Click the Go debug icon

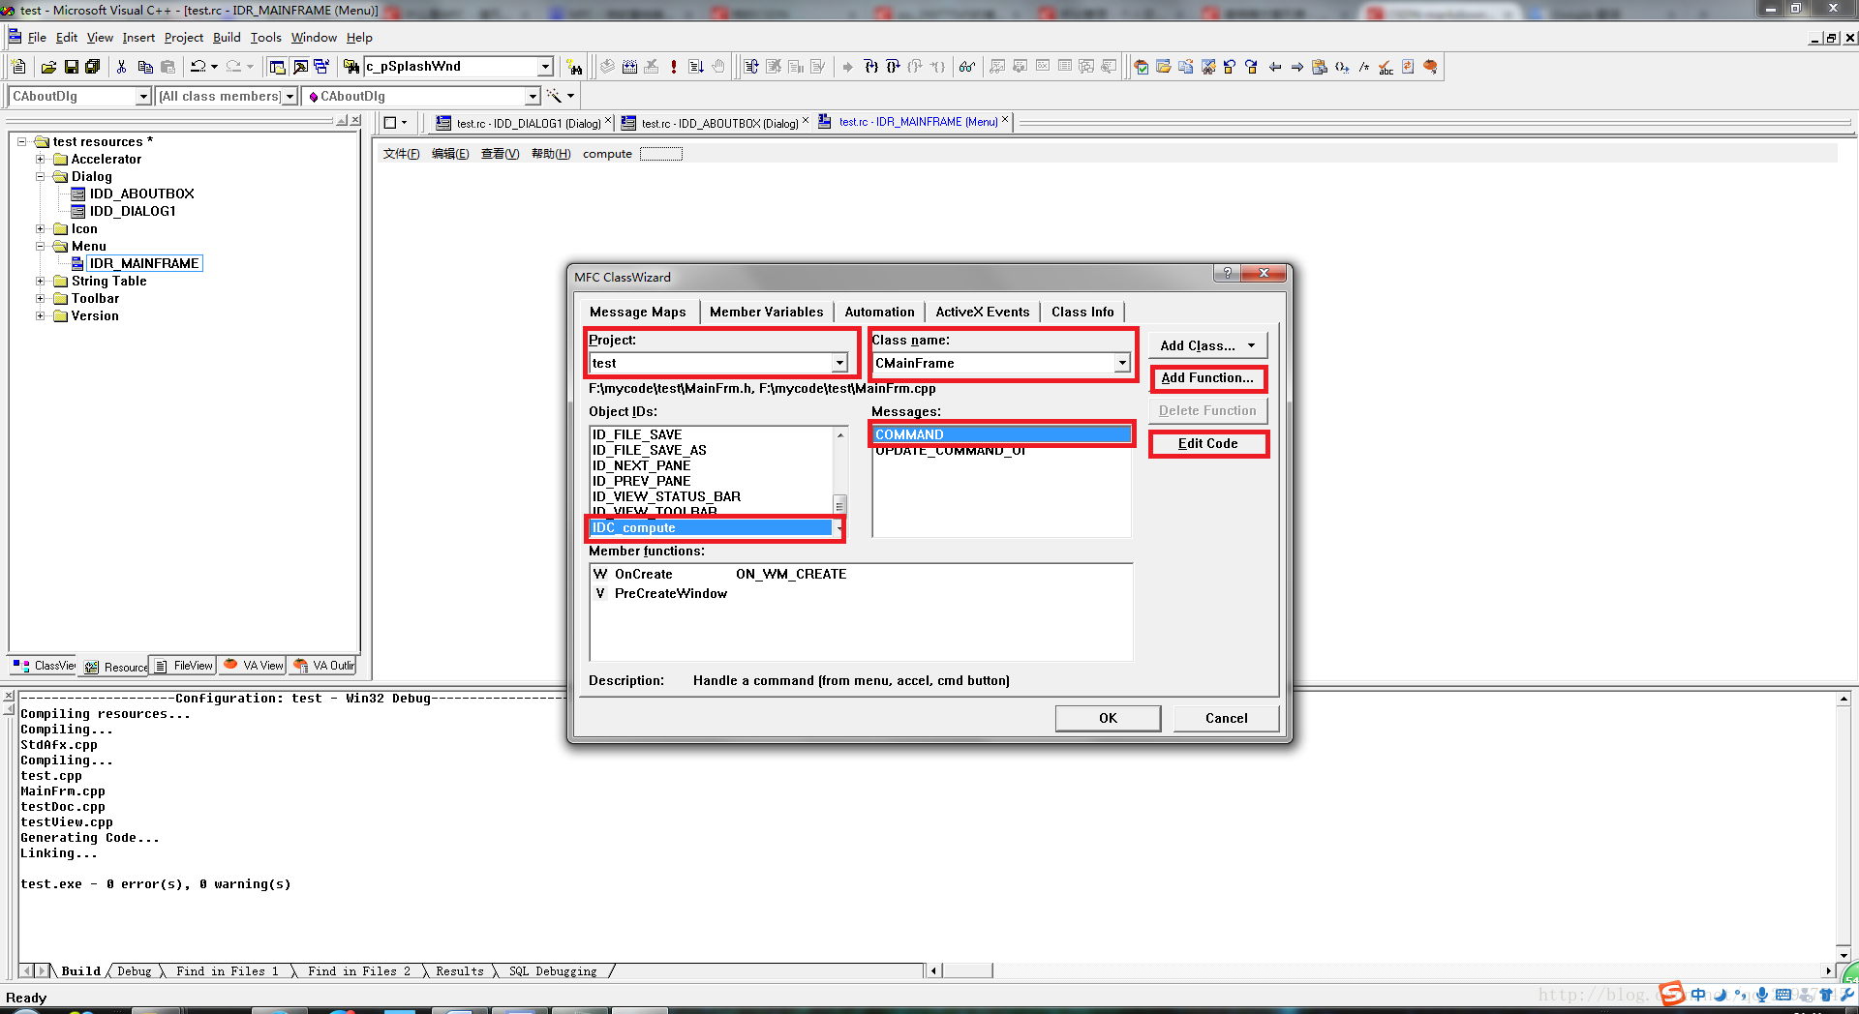(x=696, y=67)
